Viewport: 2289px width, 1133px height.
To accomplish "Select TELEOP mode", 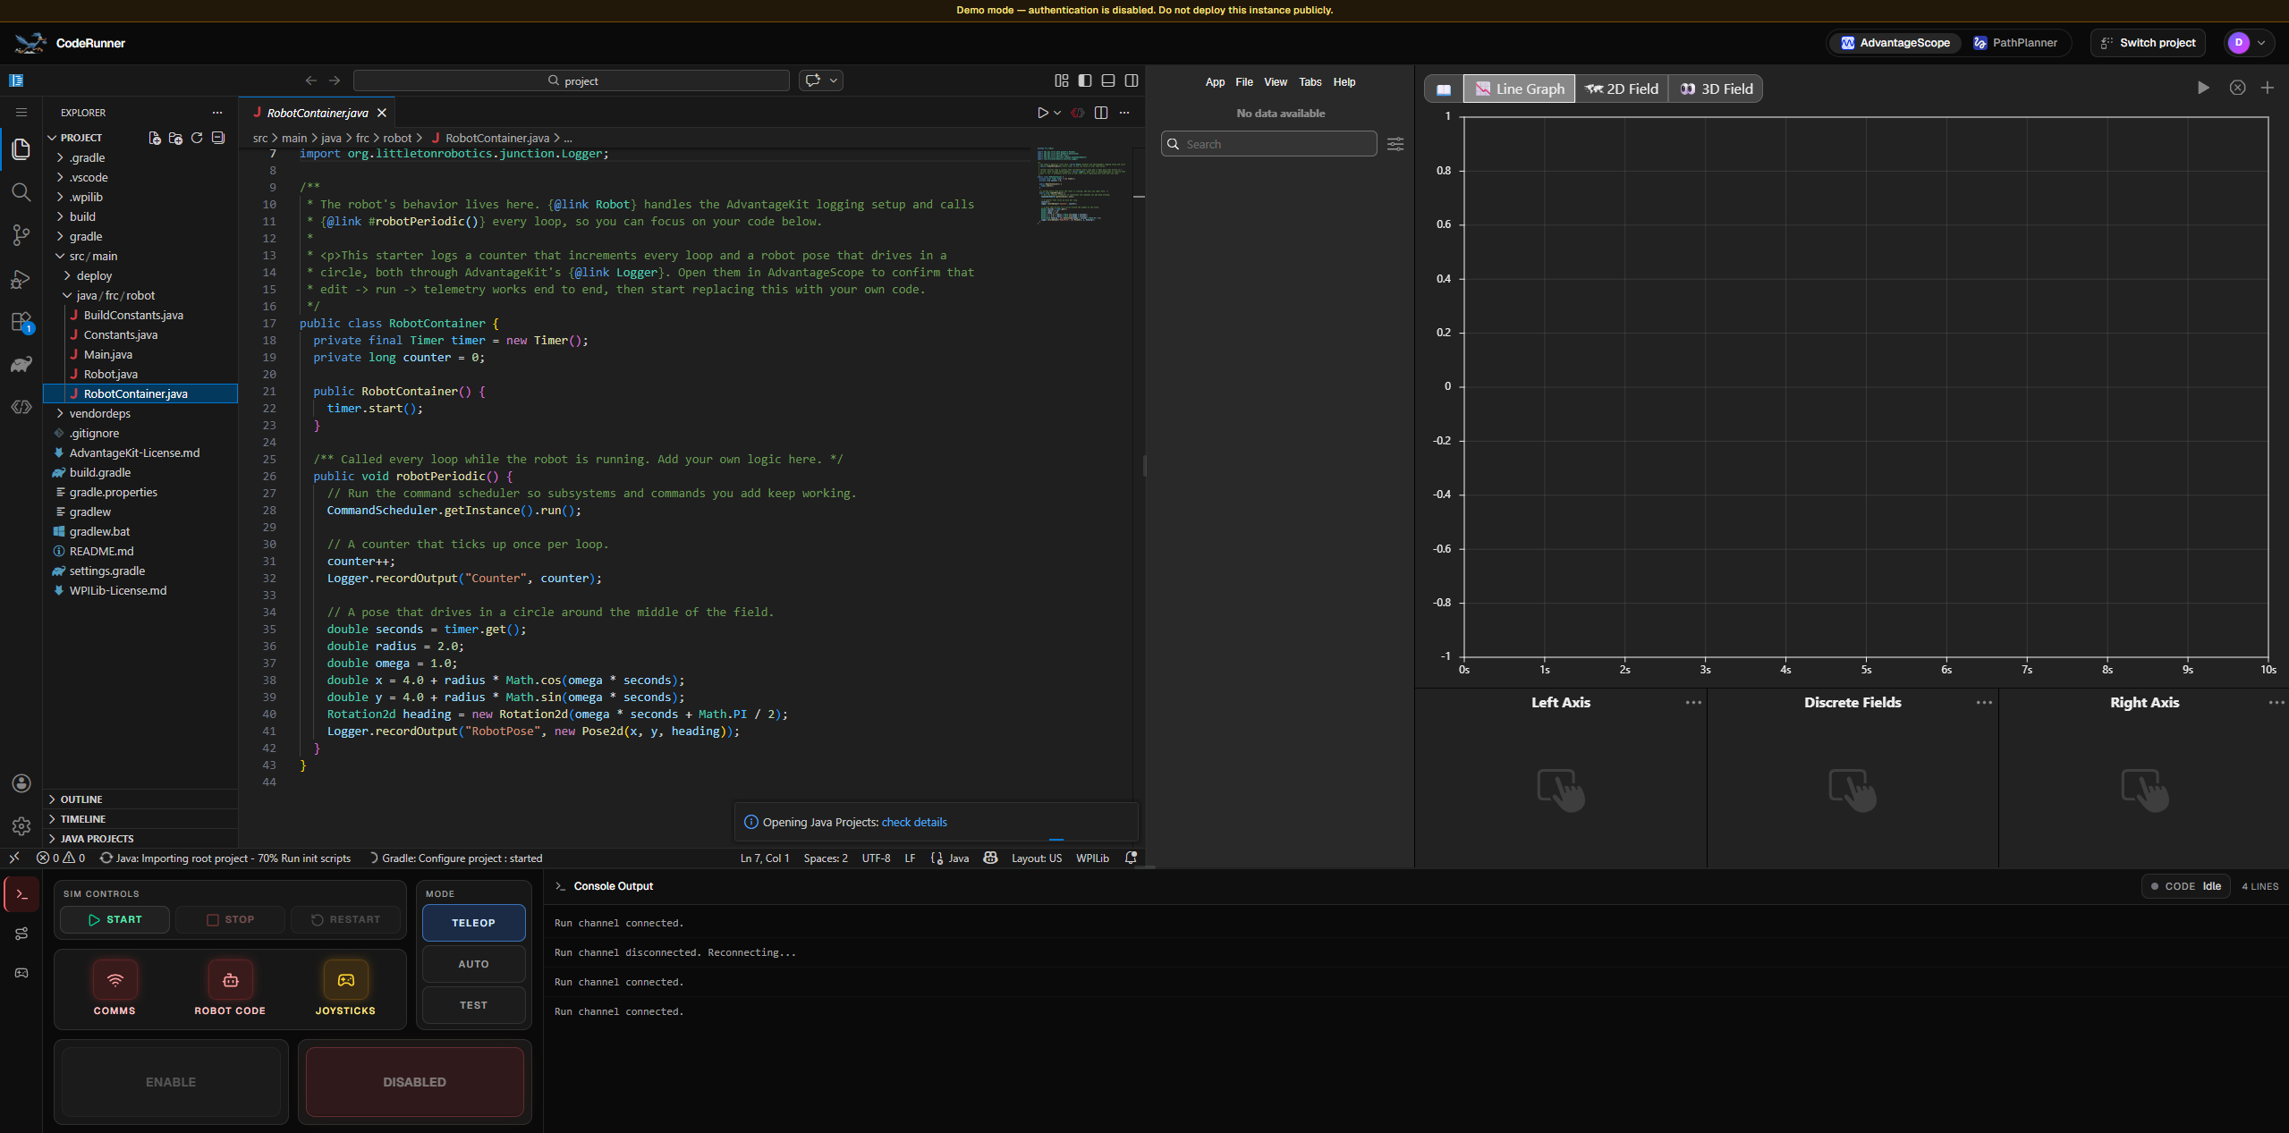I will (473, 923).
